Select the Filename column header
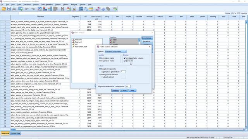 [x=40, y=18]
